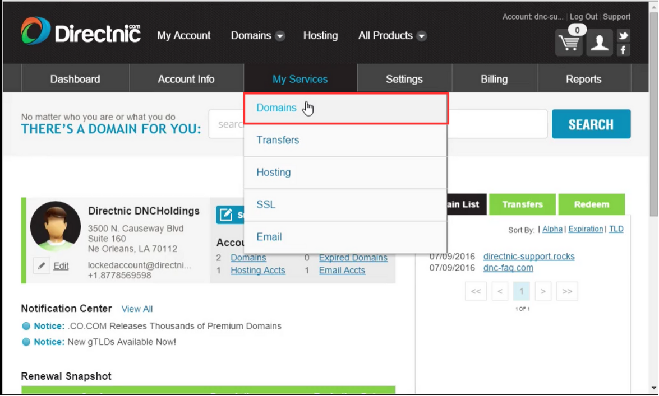Open the Email Accts link
Image resolution: width=659 pixels, height=396 pixels.
pos(342,271)
